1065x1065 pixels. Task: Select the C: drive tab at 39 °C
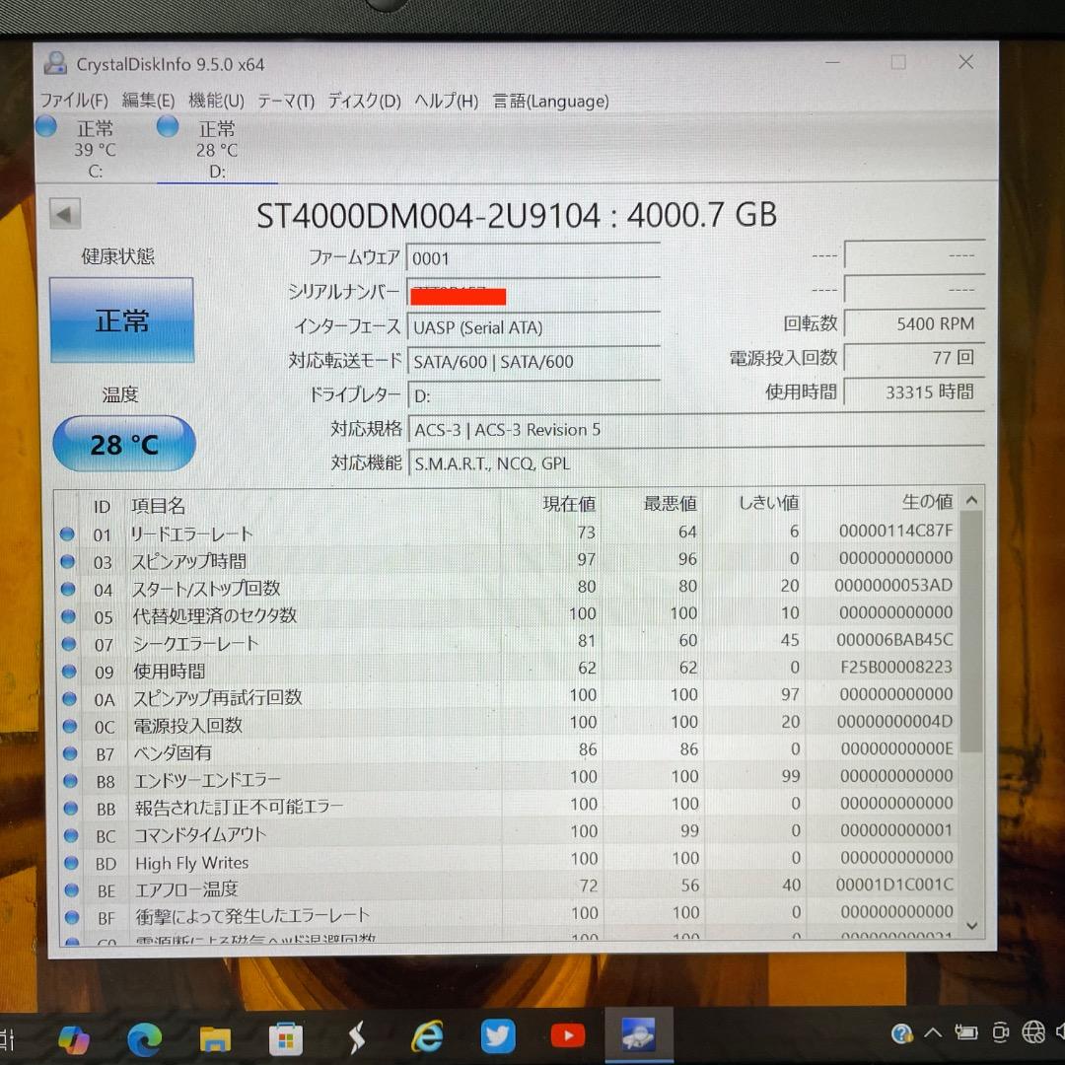[95, 149]
